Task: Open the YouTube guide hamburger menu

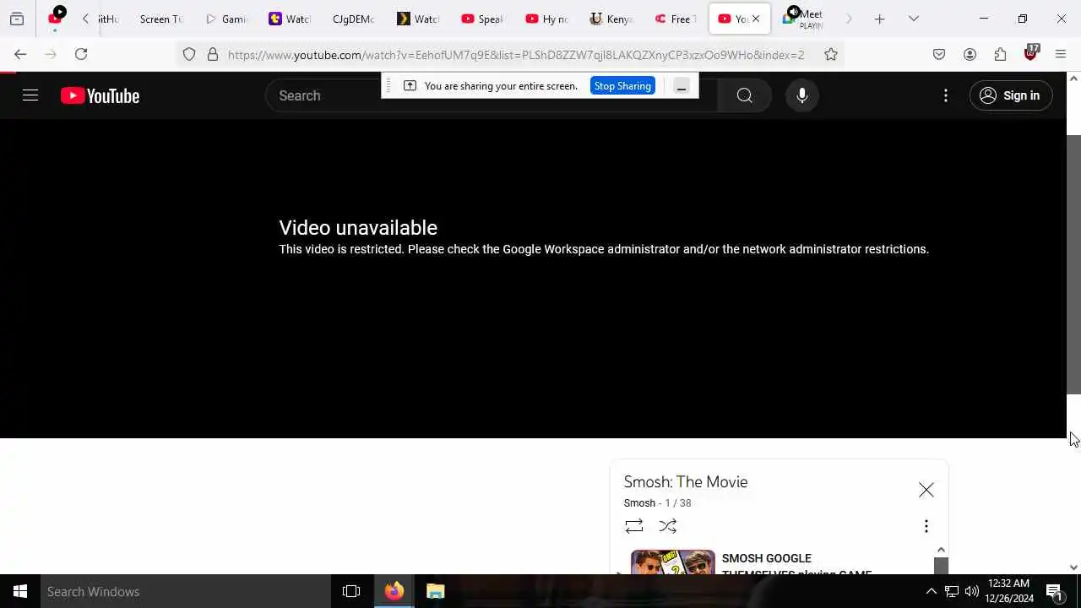Action: pos(30,95)
